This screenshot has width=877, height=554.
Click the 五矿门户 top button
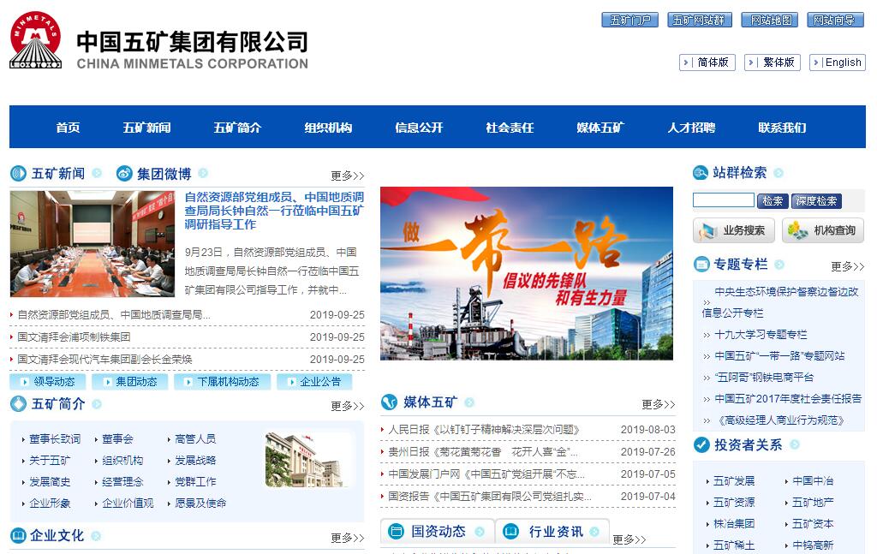pos(629,21)
